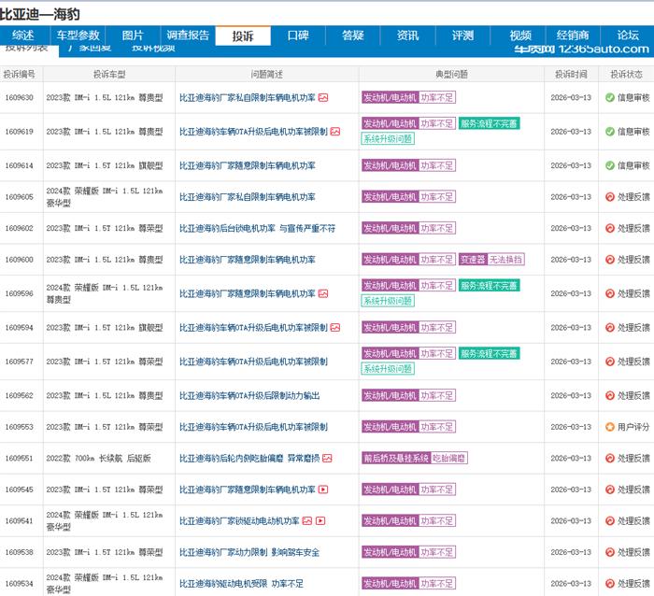Click image icon in complaint 1609630 row
Screen dimensions: 654x596
pyautogui.click(x=323, y=97)
